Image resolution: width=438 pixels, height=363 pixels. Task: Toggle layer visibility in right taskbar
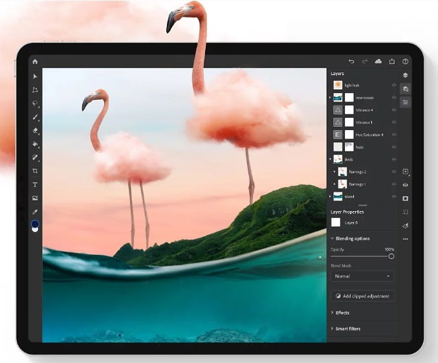pos(405,185)
